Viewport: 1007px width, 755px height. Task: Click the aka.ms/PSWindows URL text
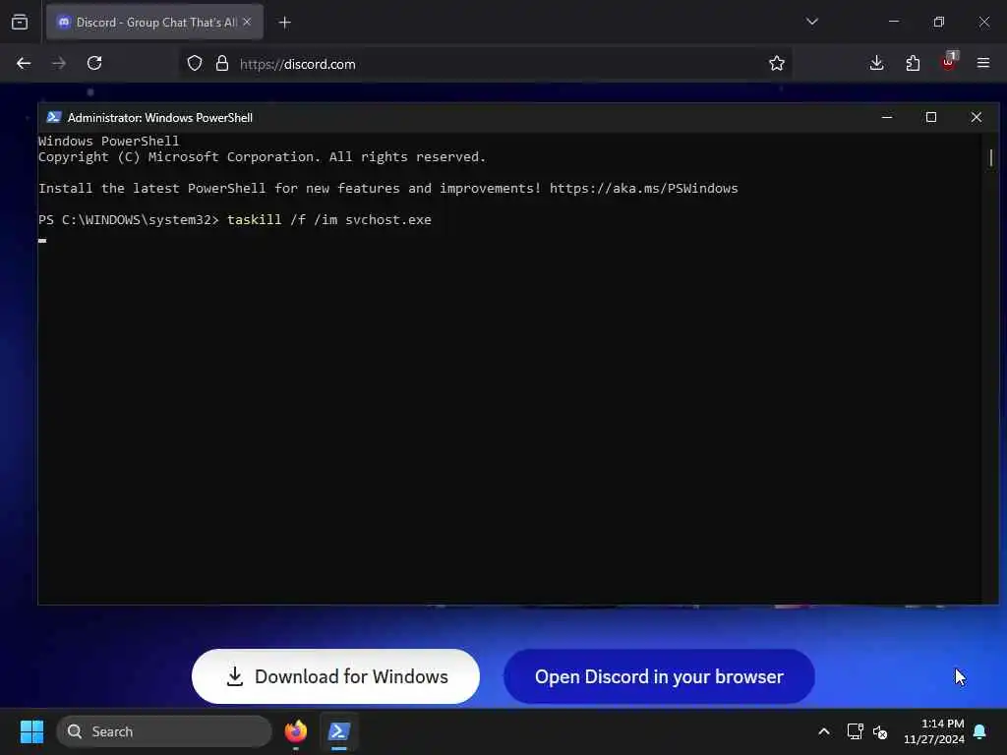[643, 188]
